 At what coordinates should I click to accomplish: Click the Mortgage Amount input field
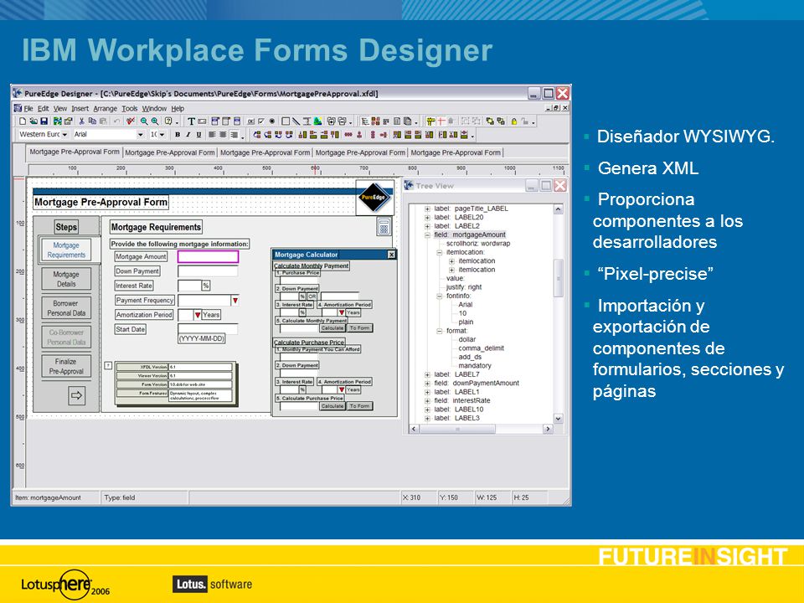pos(208,256)
